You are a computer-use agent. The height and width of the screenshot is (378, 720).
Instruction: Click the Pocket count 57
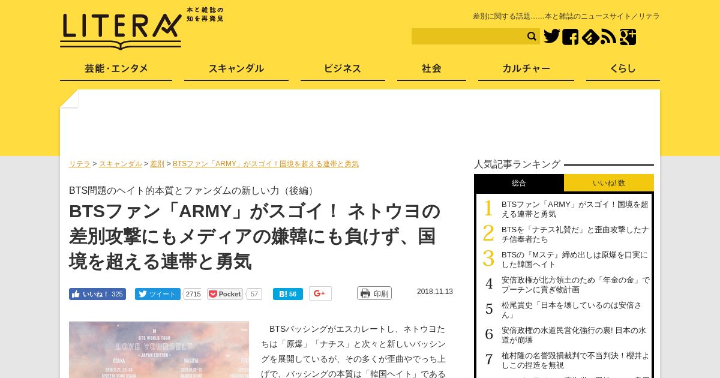(254, 294)
